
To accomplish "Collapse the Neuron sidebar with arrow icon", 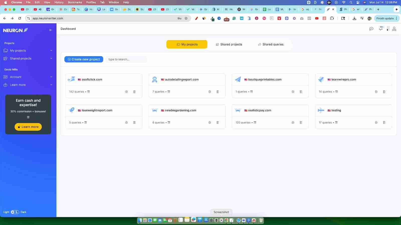I will point(51,30).
